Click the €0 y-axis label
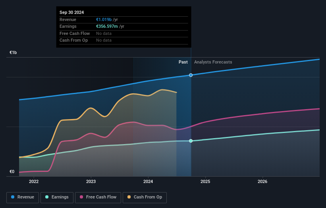The image size is (326, 208). 12,171
